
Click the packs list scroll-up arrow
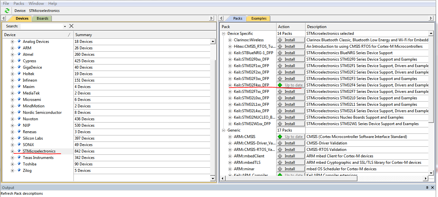431,34
